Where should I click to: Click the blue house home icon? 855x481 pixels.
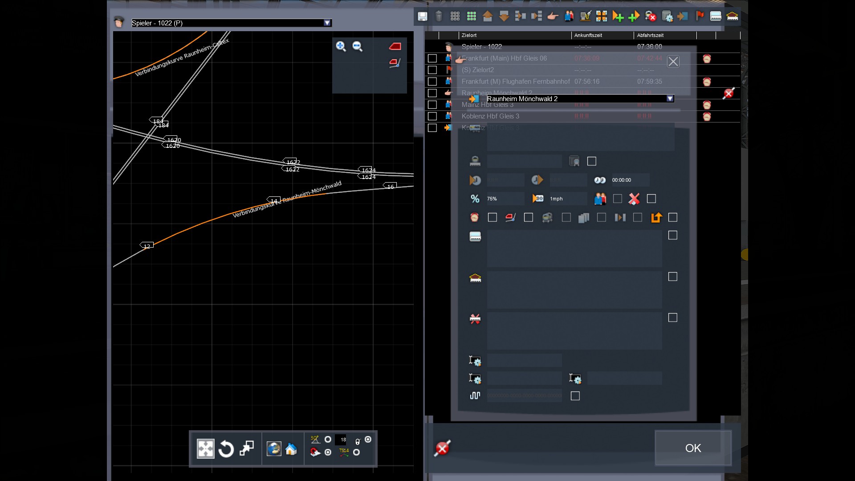291,449
